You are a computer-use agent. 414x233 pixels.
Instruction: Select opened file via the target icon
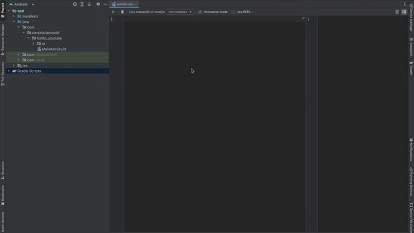click(75, 5)
